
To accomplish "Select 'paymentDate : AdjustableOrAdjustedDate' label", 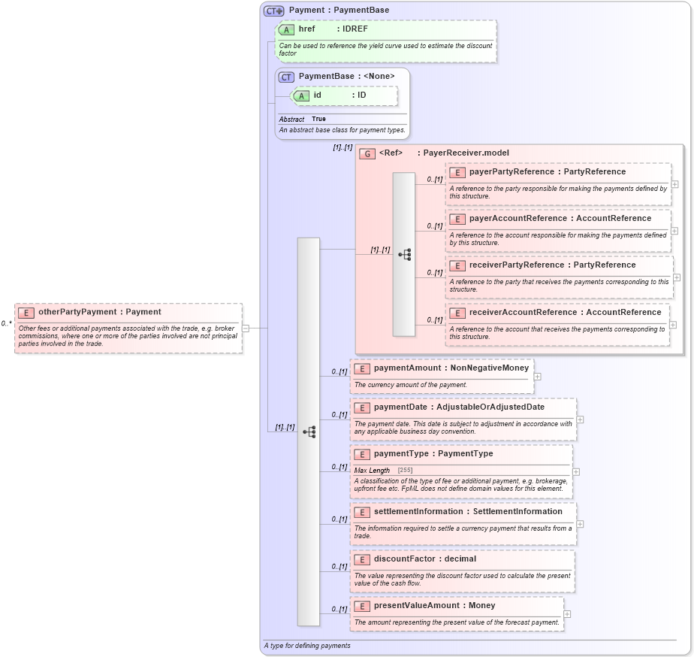I will (459, 407).
